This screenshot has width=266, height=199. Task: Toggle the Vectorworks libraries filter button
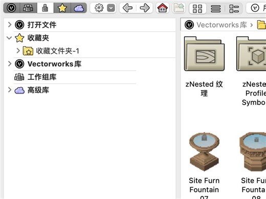point(12,8)
